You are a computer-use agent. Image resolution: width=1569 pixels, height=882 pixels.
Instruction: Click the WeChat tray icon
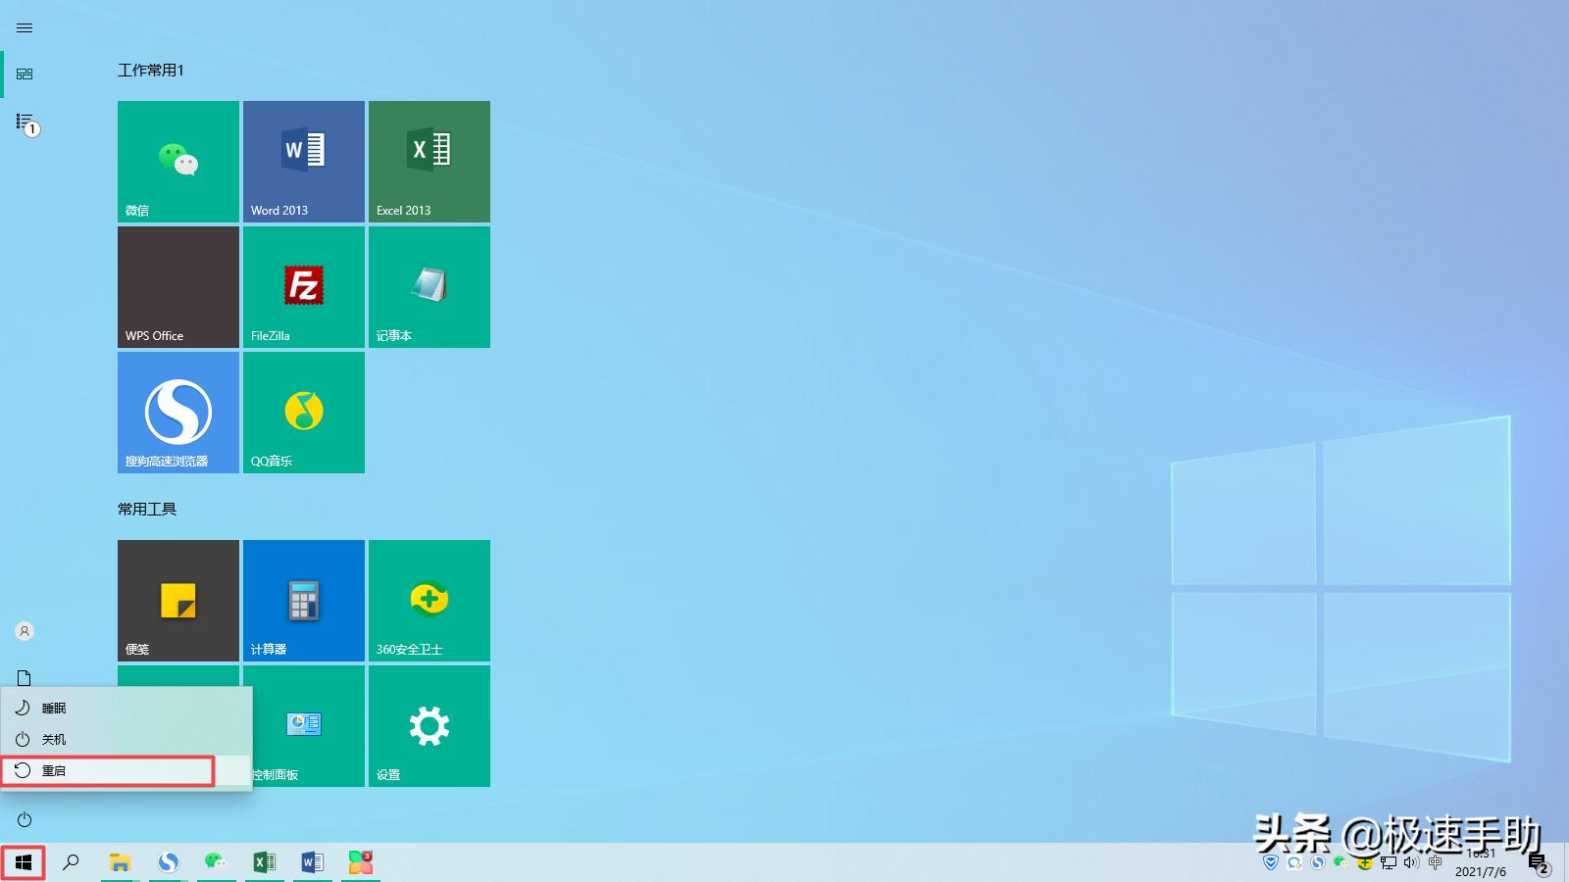point(1341,863)
